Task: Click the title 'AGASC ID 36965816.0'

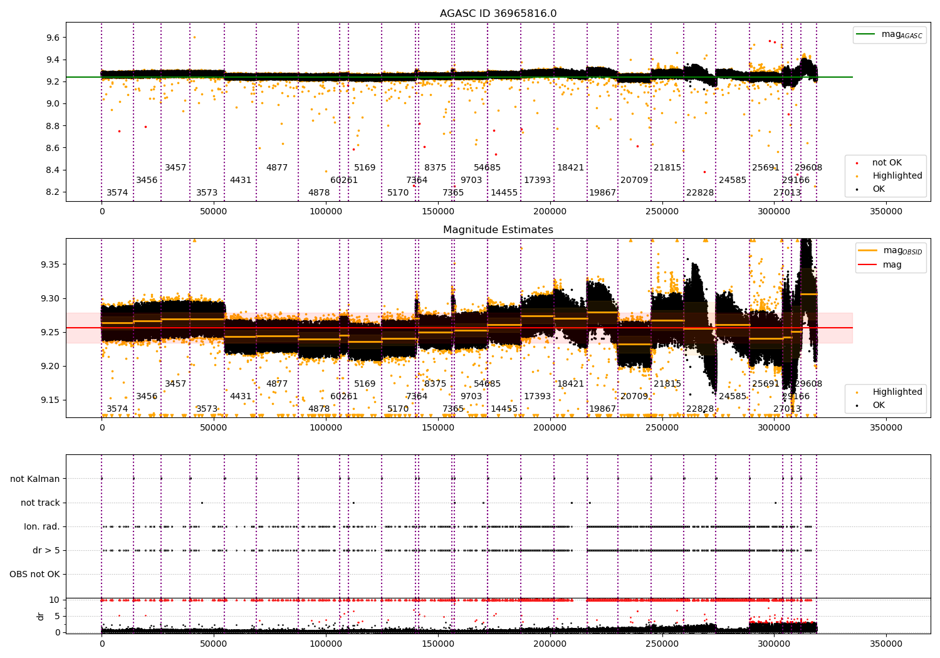Action: pos(498,14)
